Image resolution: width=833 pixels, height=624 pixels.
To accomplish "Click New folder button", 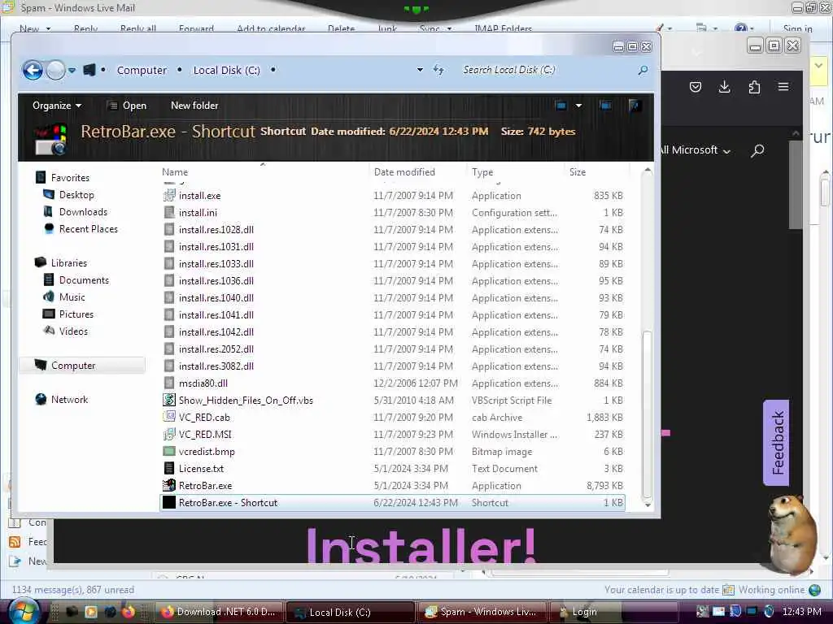I will pyautogui.click(x=194, y=106).
